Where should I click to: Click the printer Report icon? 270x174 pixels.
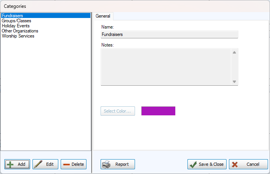(x=106, y=164)
